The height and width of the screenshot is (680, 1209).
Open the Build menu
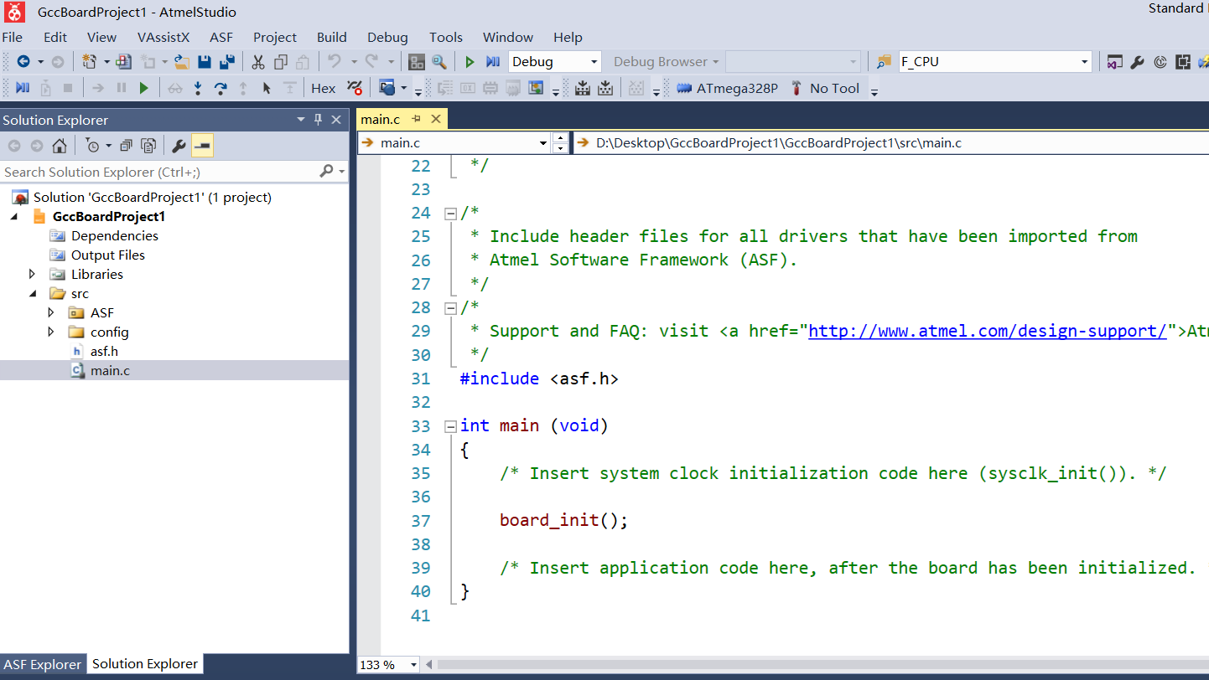pos(332,37)
